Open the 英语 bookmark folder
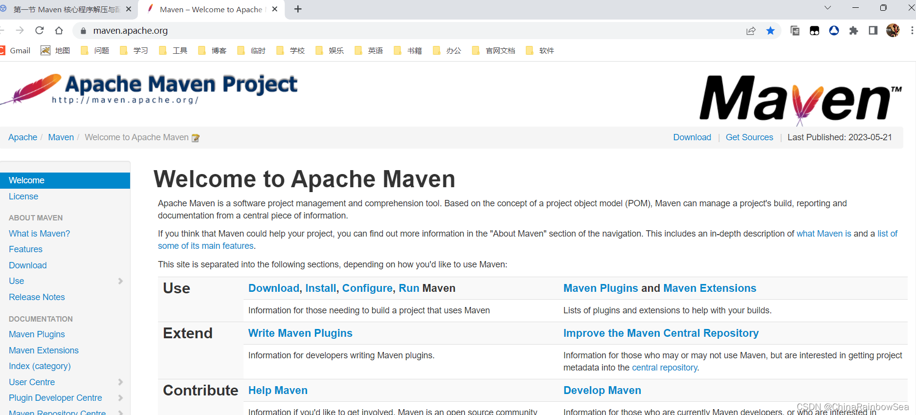916x415 pixels. click(x=369, y=50)
